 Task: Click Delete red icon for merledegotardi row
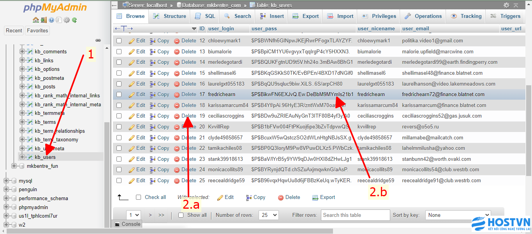[x=177, y=62]
